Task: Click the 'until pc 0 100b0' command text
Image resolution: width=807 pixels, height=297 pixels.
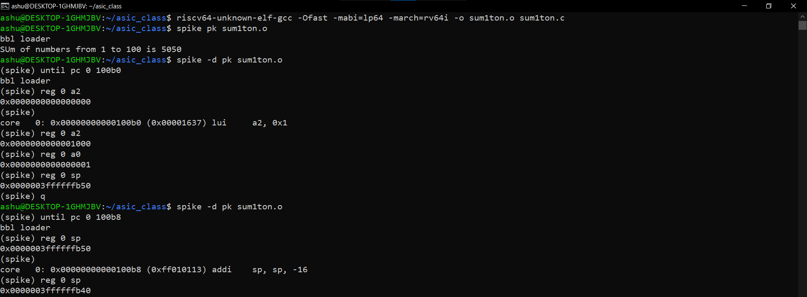Action: [x=80, y=70]
